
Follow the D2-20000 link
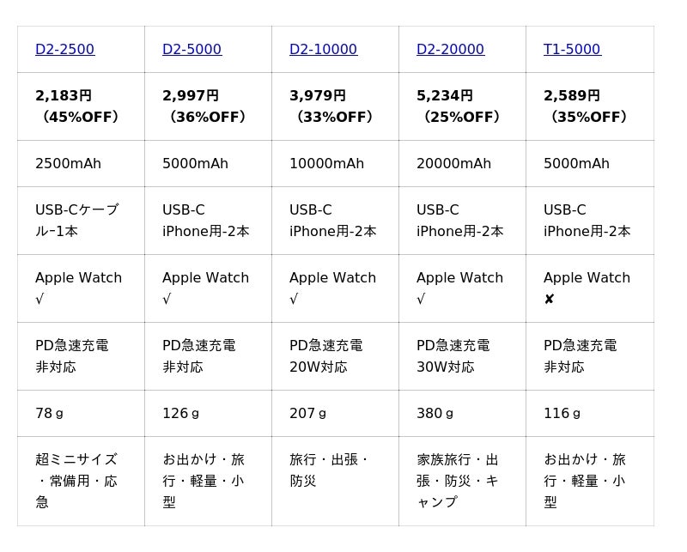coord(450,50)
